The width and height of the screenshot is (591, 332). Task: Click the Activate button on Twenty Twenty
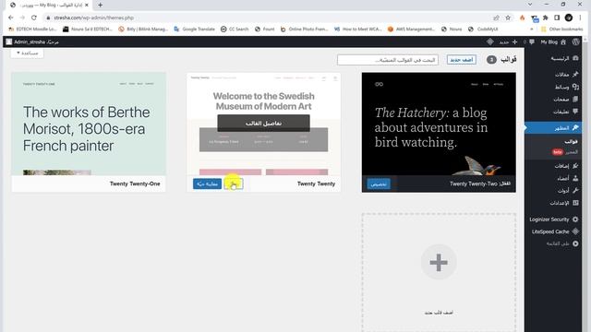pos(234,184)
